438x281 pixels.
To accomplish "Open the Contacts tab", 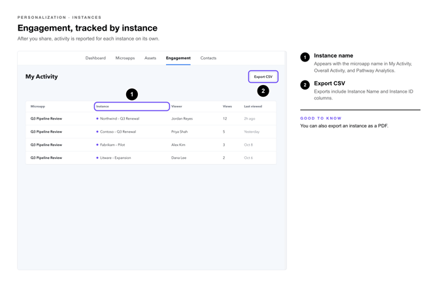I will [208, 58].
